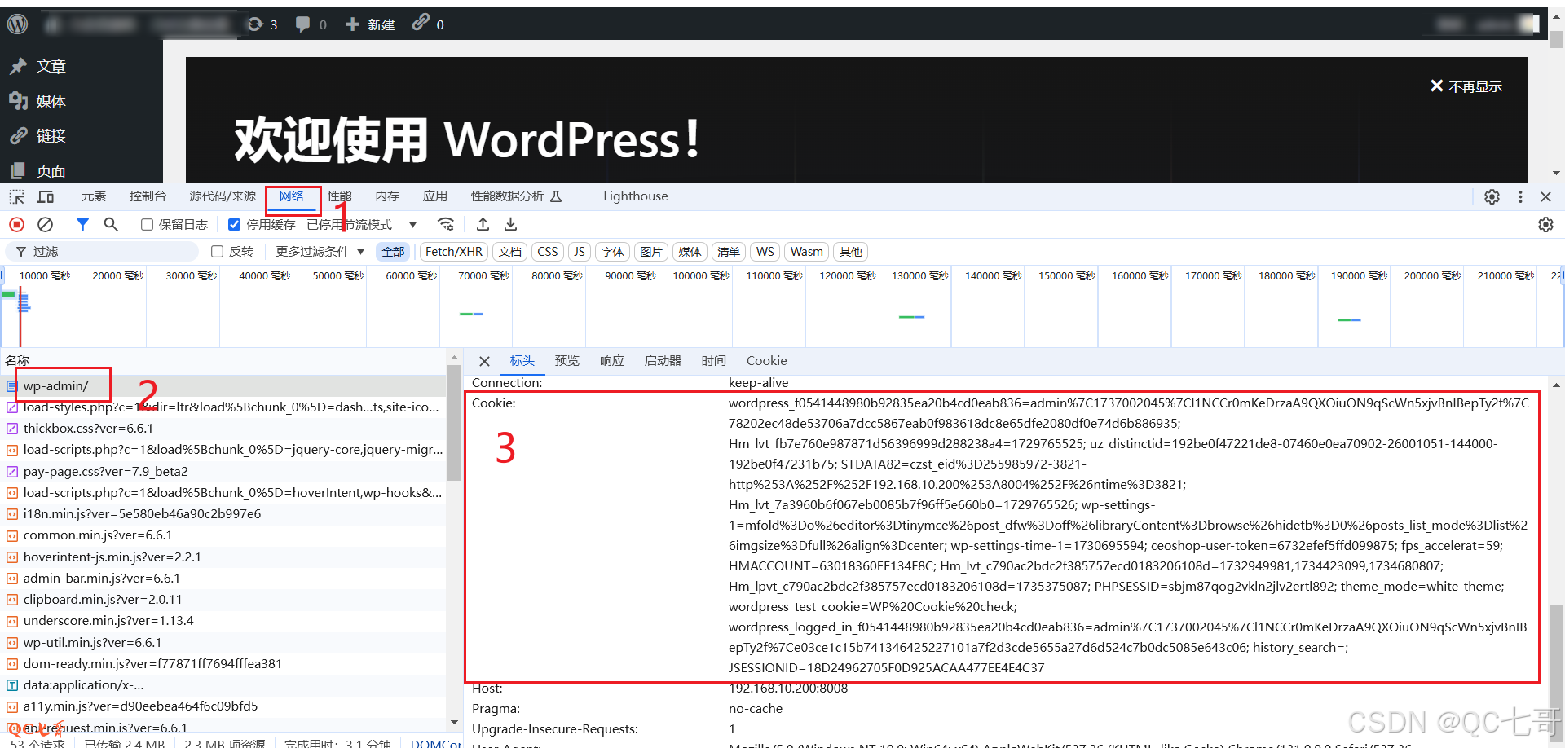Open network panel settings gear

[1545, 224]
